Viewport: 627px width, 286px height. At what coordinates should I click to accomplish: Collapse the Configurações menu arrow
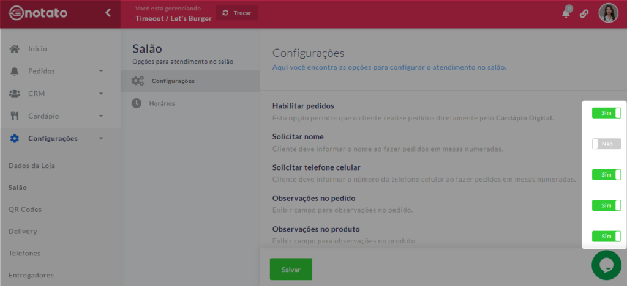101,139
